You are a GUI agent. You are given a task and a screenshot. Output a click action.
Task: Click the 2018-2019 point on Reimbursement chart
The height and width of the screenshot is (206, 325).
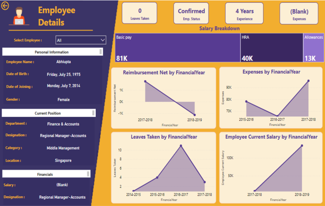(195, 115)
